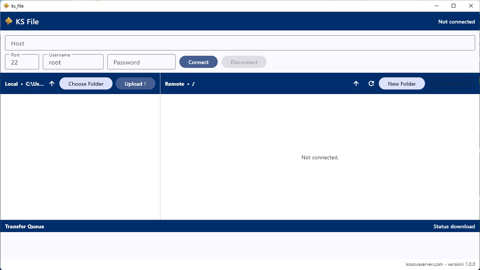Click the Username field containing root
Image resolution: width=480 pixels, height=270 pixels.
point(73,61)
